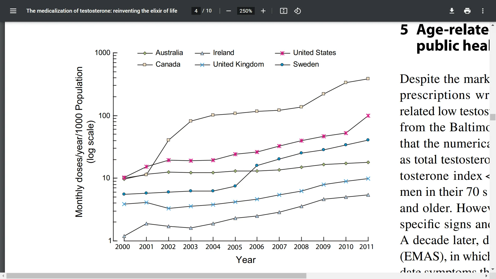This screenshot has height=279, width=496.
Task: Click the horizontal scrollbar thumb
Action: coord(156,276)
